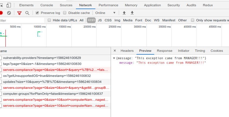Click the export HAR download arrow
The image size is (229, 117).
132,13
